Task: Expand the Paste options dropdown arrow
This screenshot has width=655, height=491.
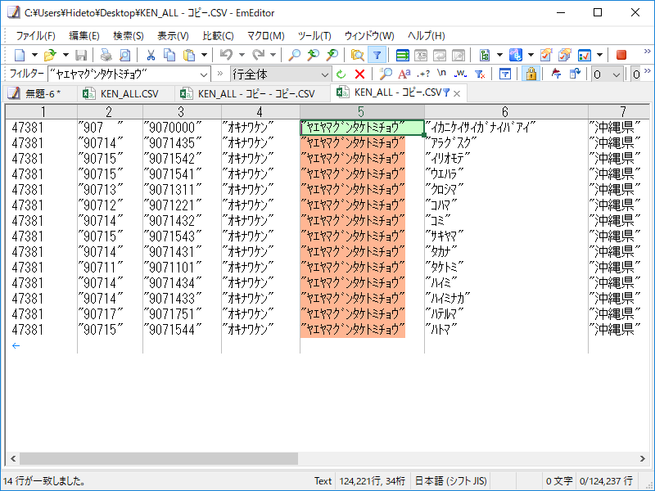Action: point(204,55)
